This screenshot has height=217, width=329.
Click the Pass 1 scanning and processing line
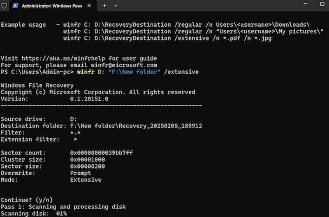(63, 207)
